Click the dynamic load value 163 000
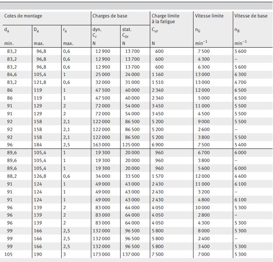 click(101, 145)
